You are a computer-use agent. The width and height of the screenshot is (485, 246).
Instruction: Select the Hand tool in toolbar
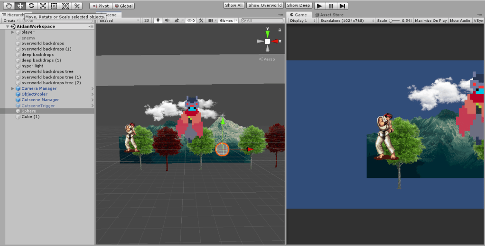click(x=9, y=6)
